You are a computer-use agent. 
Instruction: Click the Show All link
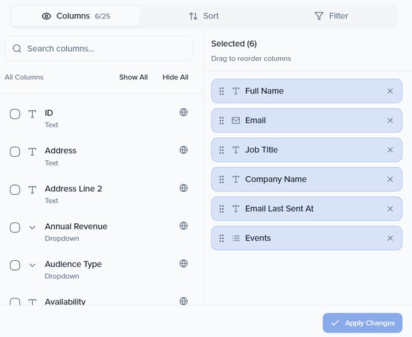click(133, 77)
